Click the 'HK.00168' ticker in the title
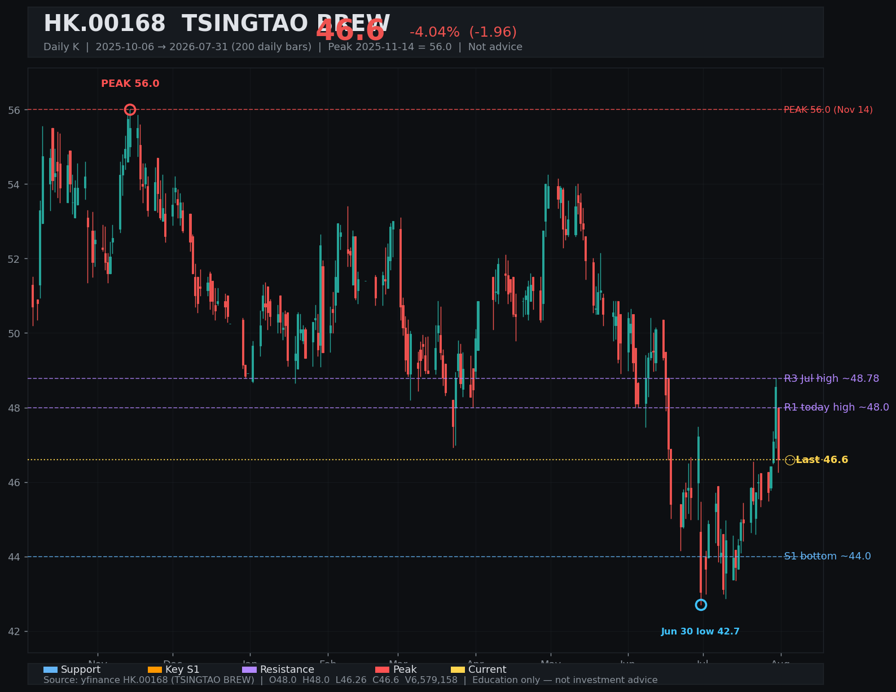 point(104,24)
